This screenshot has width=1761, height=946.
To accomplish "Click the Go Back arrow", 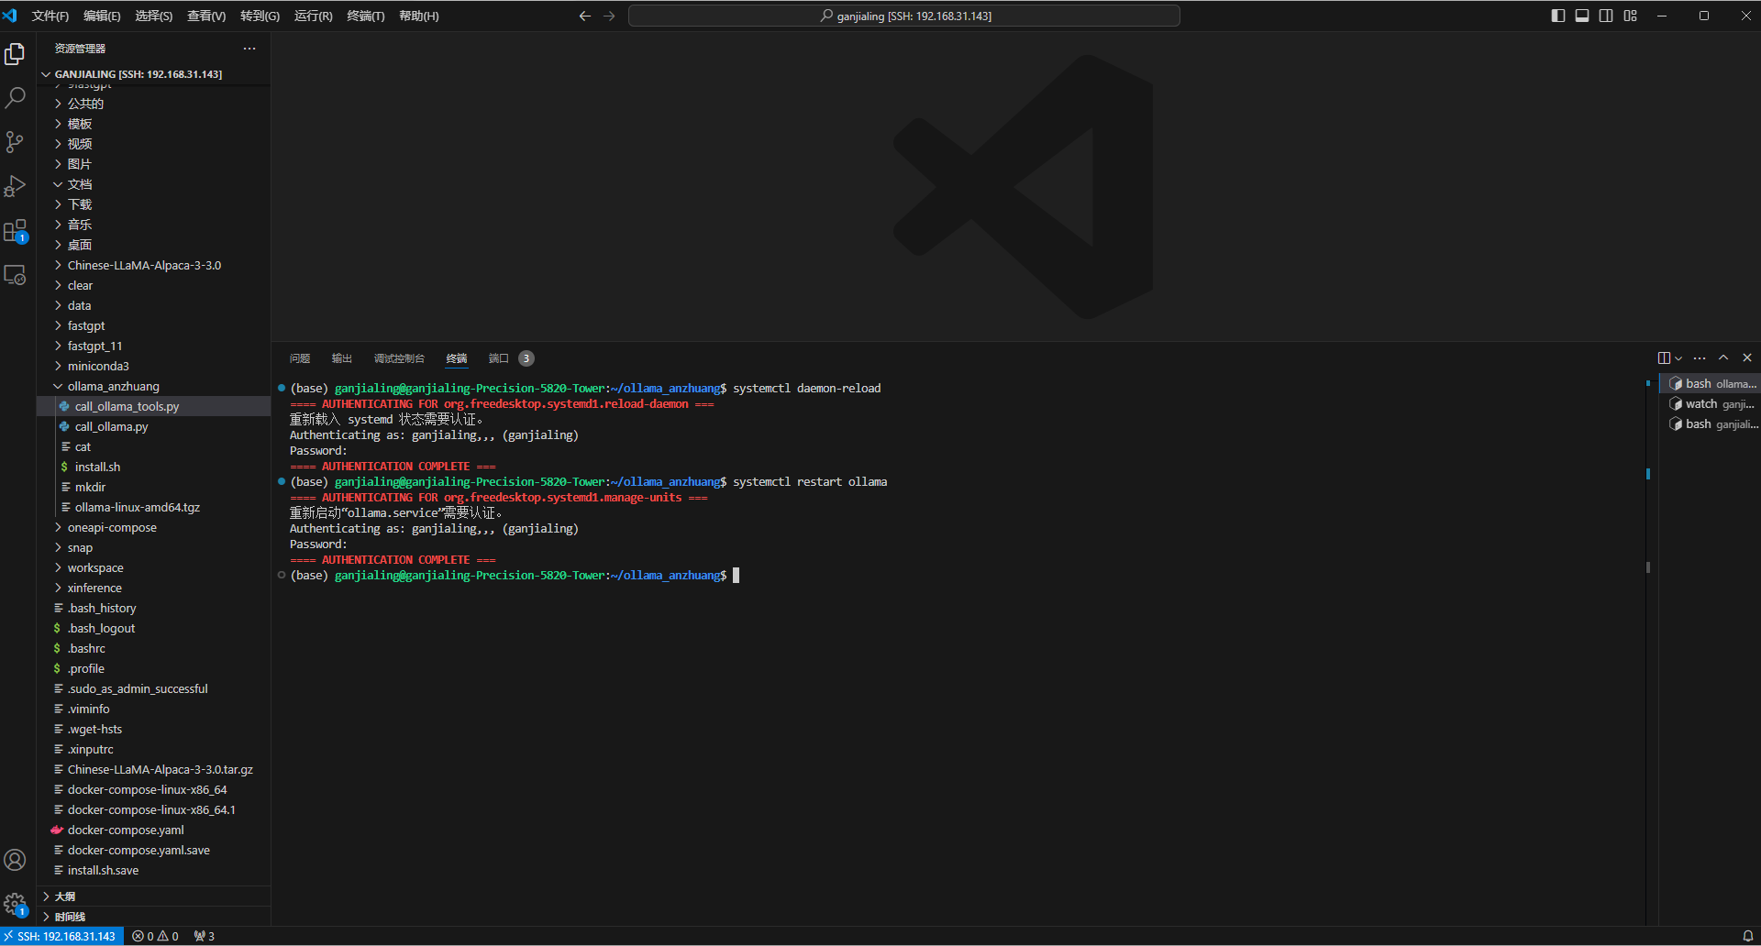I will point(585,16).
